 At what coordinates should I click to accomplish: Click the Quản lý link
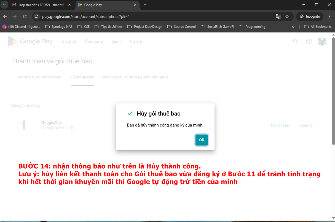(306, 125)
